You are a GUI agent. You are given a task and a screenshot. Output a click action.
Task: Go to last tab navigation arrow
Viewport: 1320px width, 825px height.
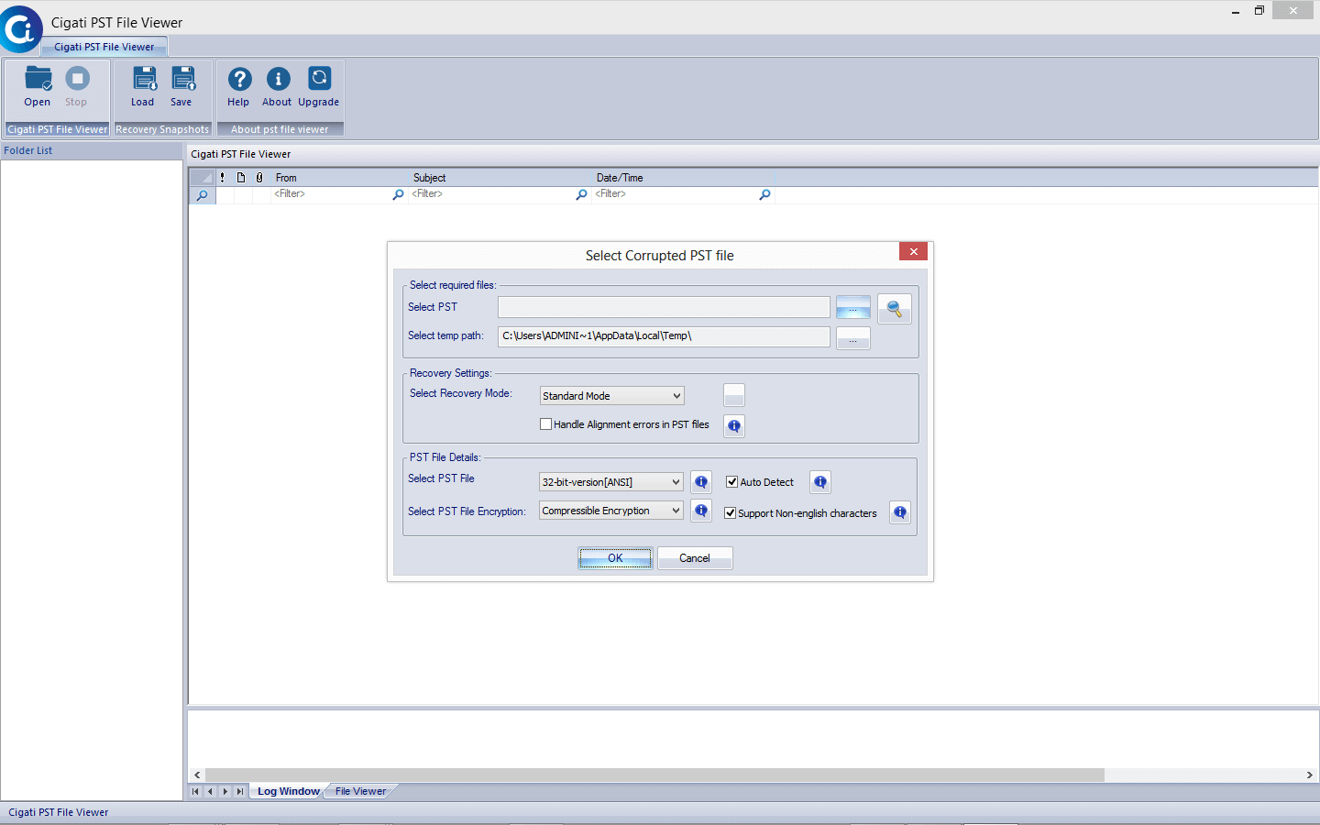(x=239, y=791)
